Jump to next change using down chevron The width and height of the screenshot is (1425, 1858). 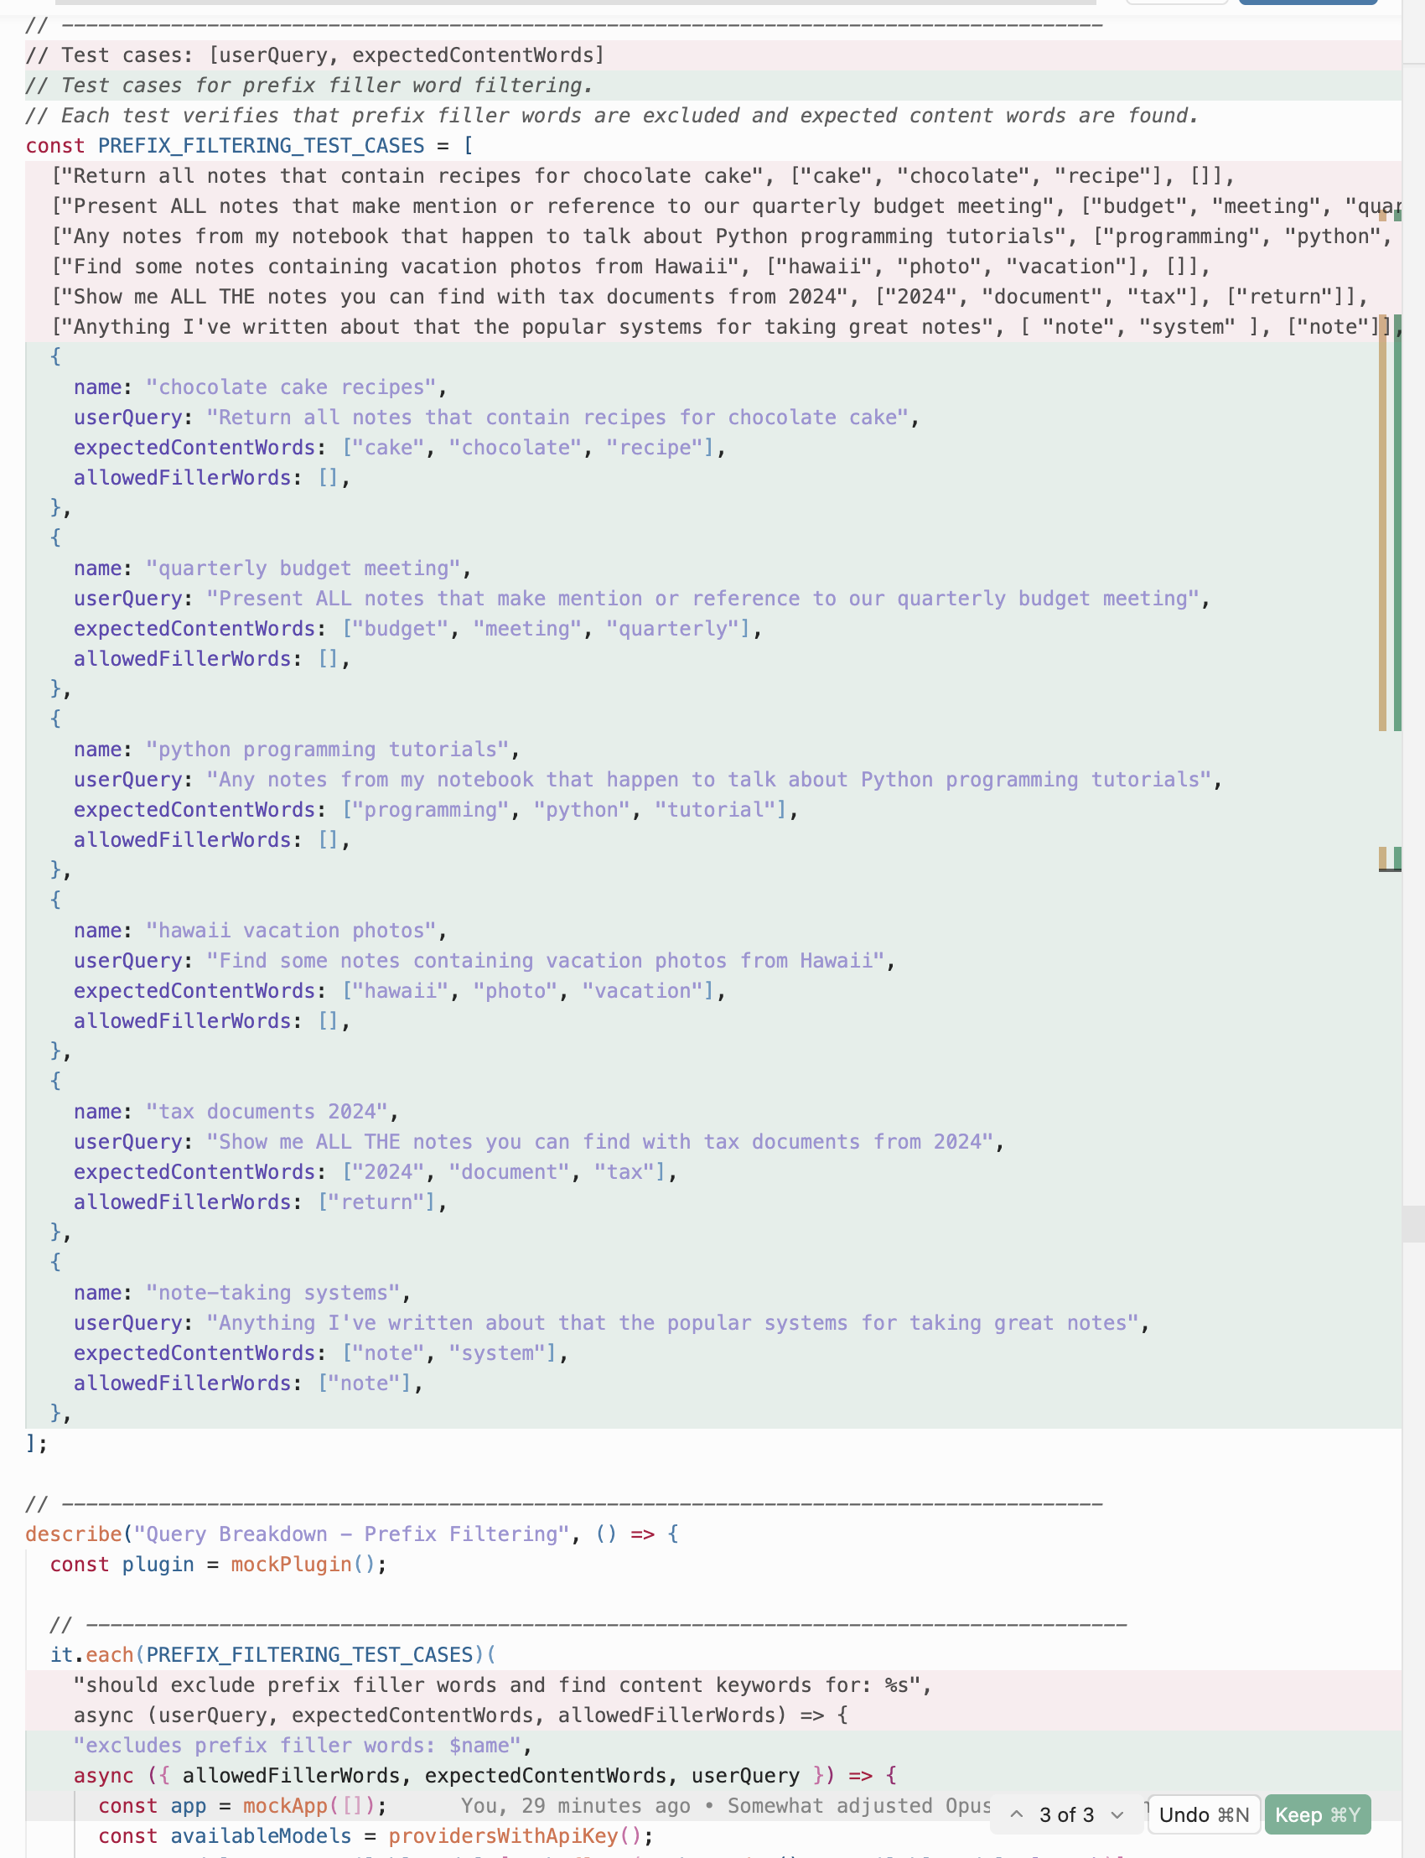(x=1117, y=1814)
